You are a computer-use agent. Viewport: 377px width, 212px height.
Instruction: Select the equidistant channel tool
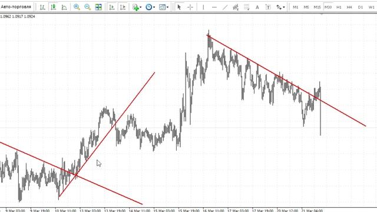[x=236, y=7]
